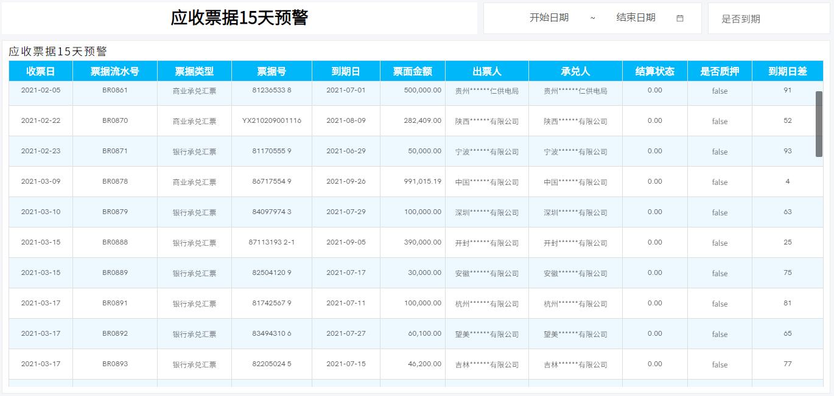Screen dimensions: 834x396
Task: Click the 到期日差 column header
Action: [x=788, y=71]
